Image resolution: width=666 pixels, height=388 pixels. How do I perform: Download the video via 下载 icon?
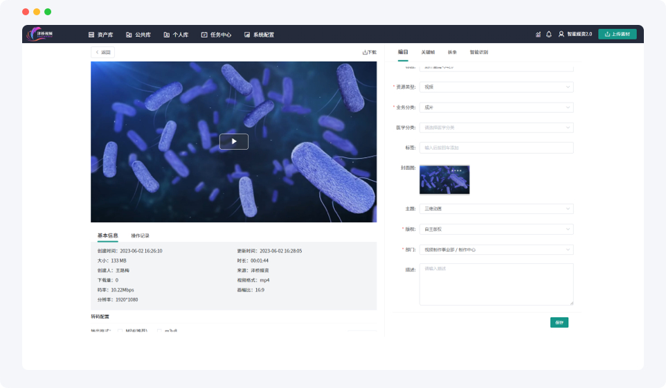click(x=370, y=52)
